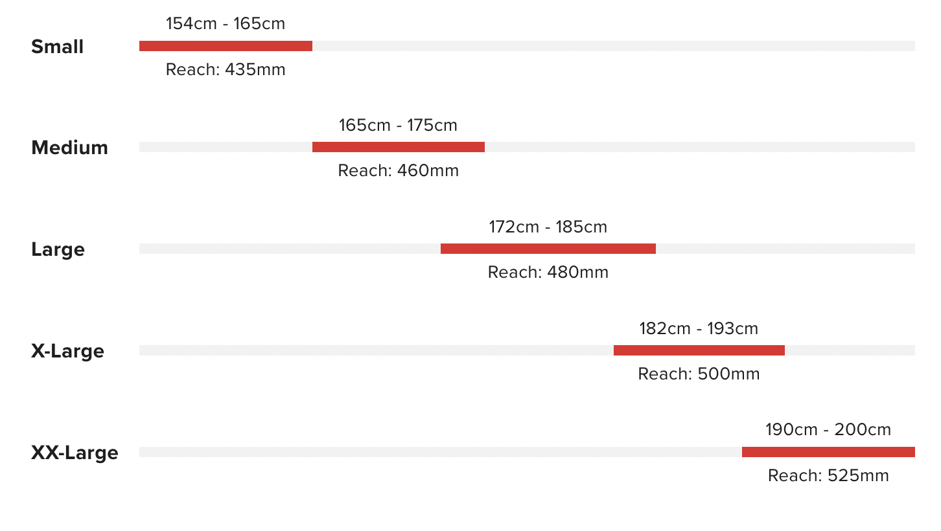The width and height of the screenshot is (941, 531).
Task: Click the Reach: 525mm text
Action: 828,476
